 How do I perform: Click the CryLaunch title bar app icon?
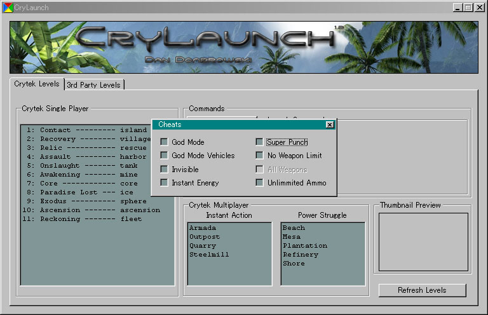8,8
